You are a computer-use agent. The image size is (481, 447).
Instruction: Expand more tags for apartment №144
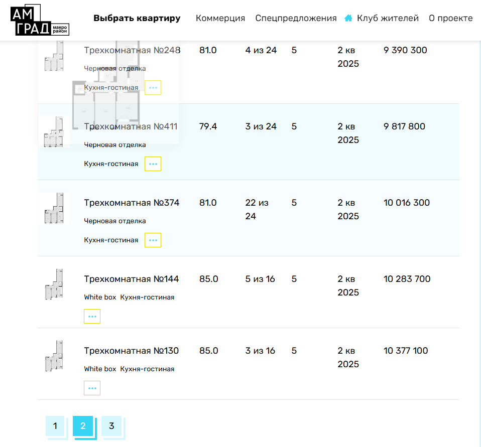92,317
